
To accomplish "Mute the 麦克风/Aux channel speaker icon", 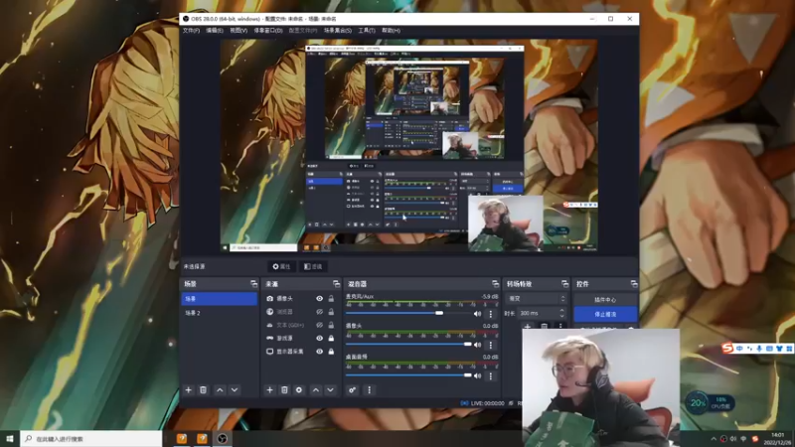I will [477, 314].
